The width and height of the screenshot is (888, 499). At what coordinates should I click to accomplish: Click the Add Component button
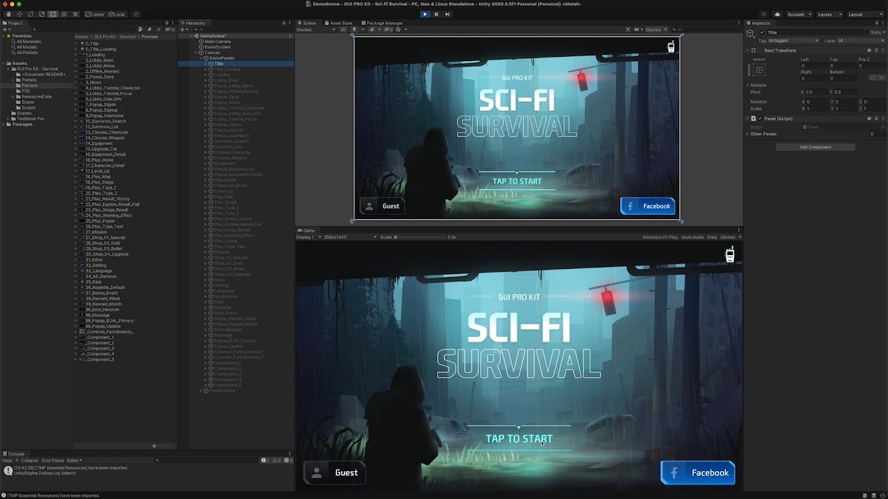pyautogui.click(x=815, y=147)
